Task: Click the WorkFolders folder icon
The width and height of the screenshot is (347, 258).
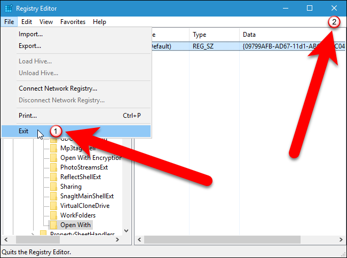Action: coord(53,215)
